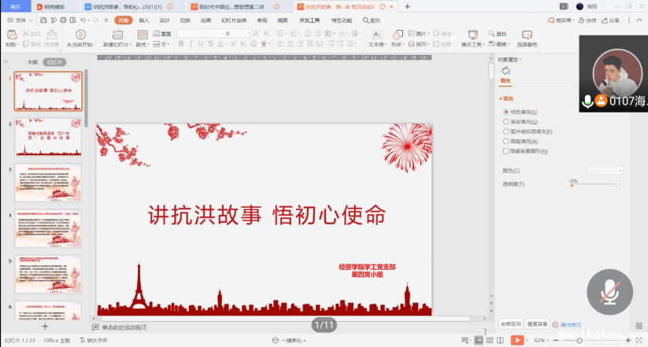The width and height of the screenshot is (648, 347).
Task: Open the 颜色 fill color dropdown
Action: (x=605, y=170)
